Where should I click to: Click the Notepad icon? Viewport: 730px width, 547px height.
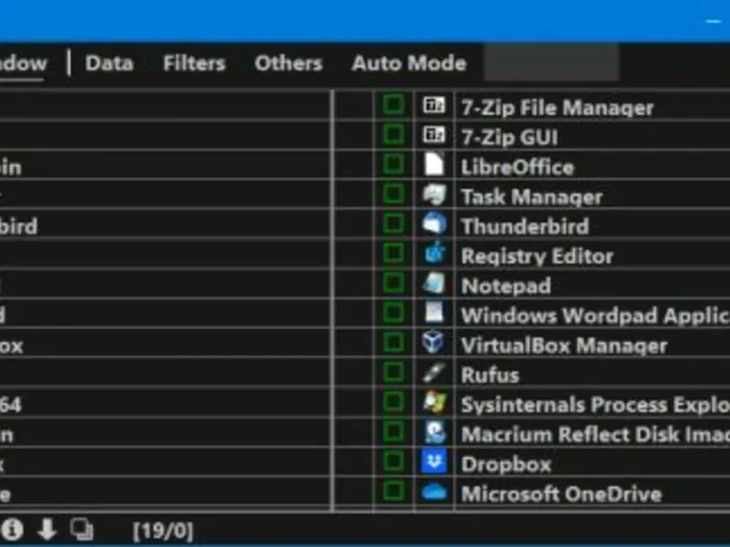(x=434, y=284)
